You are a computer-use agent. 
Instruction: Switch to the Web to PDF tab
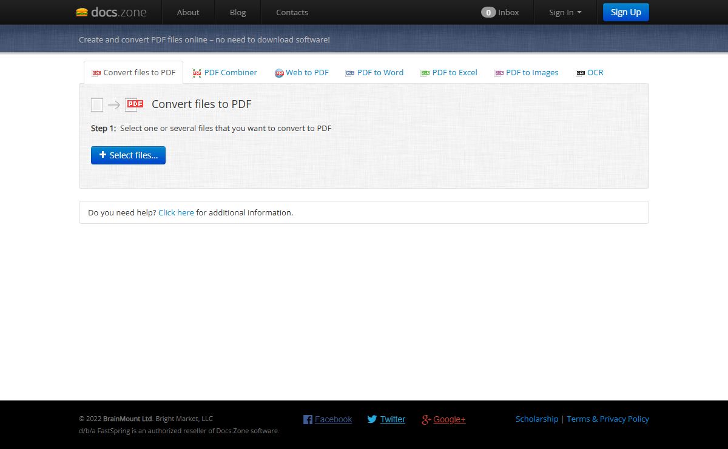coord(307,72)
